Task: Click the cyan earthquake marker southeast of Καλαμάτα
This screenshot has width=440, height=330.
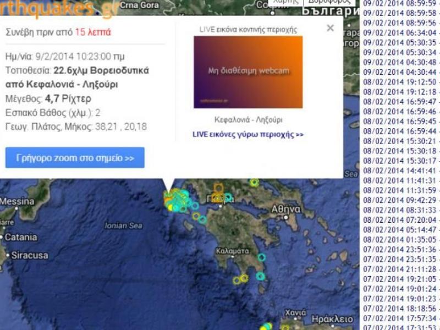Action: coord(261,257)
